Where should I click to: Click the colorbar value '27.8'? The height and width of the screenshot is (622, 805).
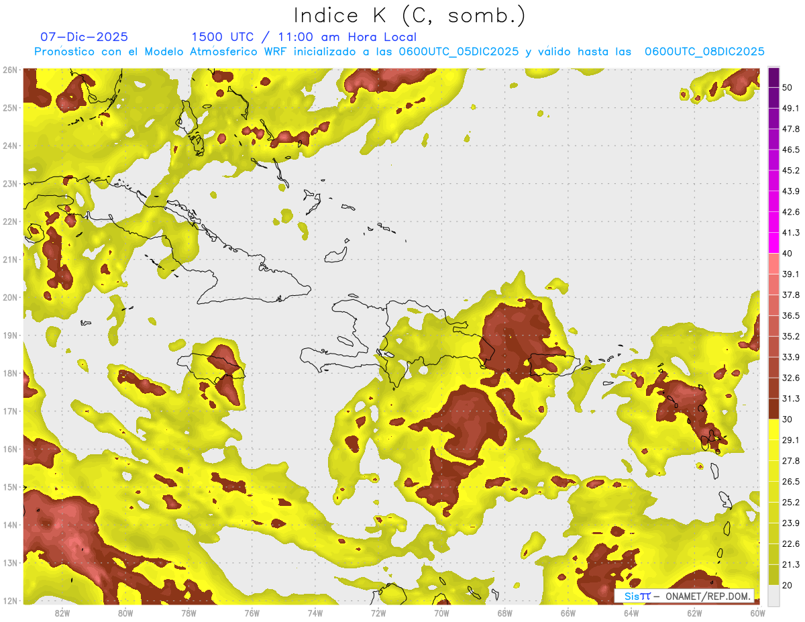click(x=790, y=461)
